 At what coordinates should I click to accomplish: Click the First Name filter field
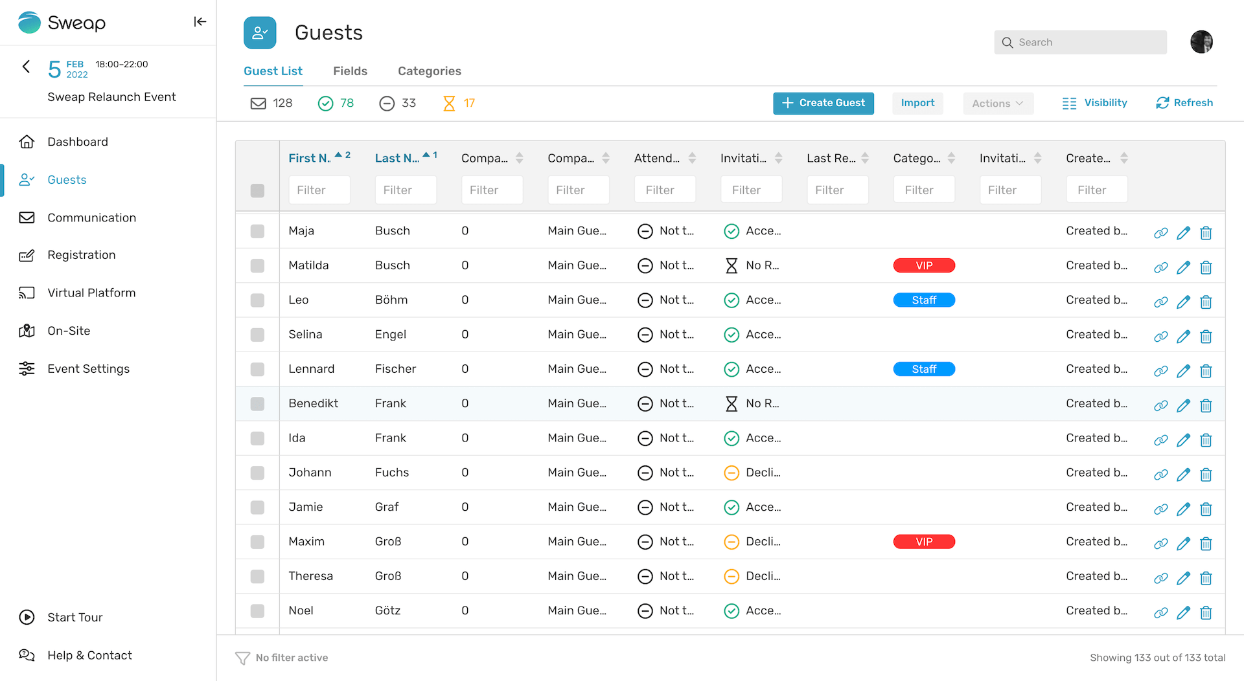click(319, 190)
